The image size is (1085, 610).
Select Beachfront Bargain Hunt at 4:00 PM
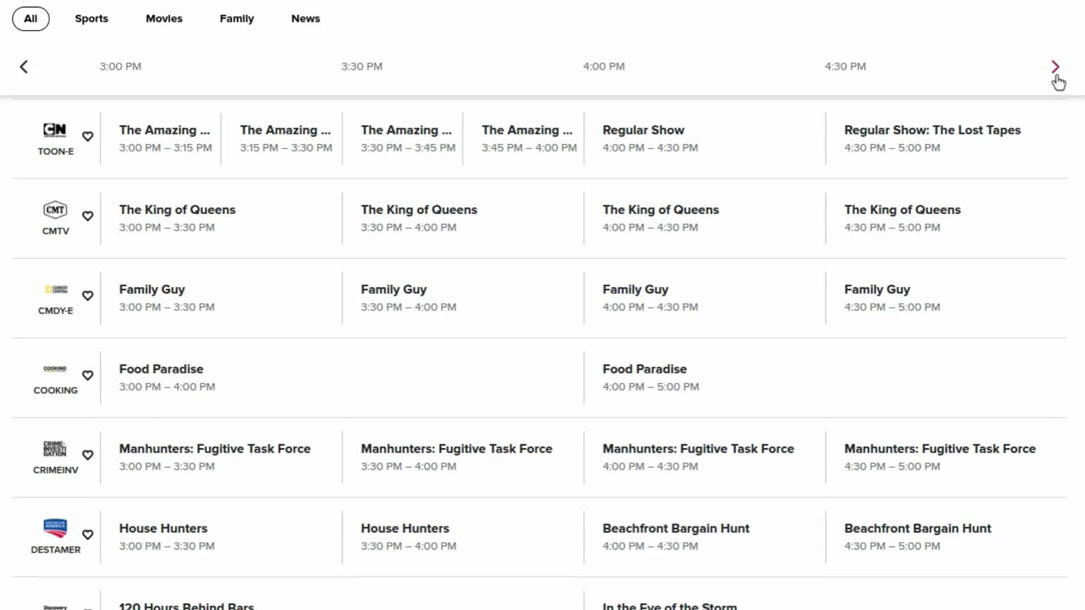point(705,537)
